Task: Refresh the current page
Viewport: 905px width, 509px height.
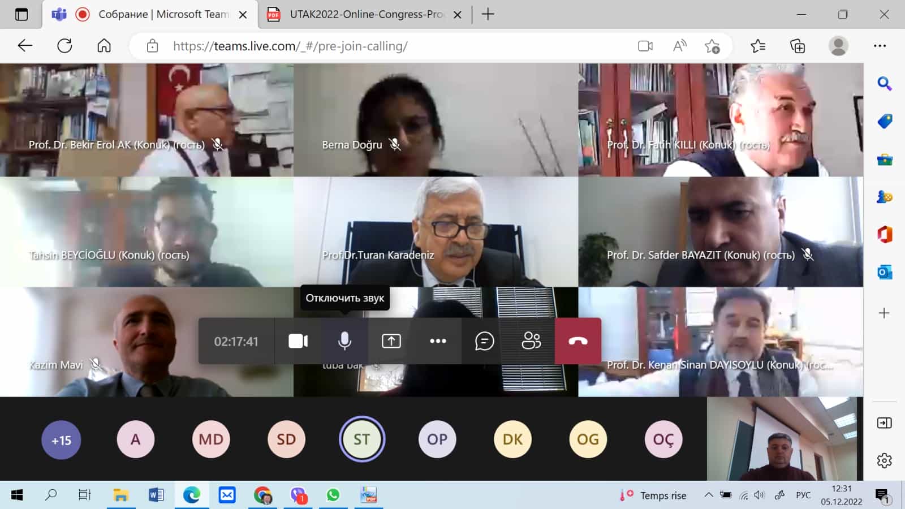Action: (x=64, y=46)
